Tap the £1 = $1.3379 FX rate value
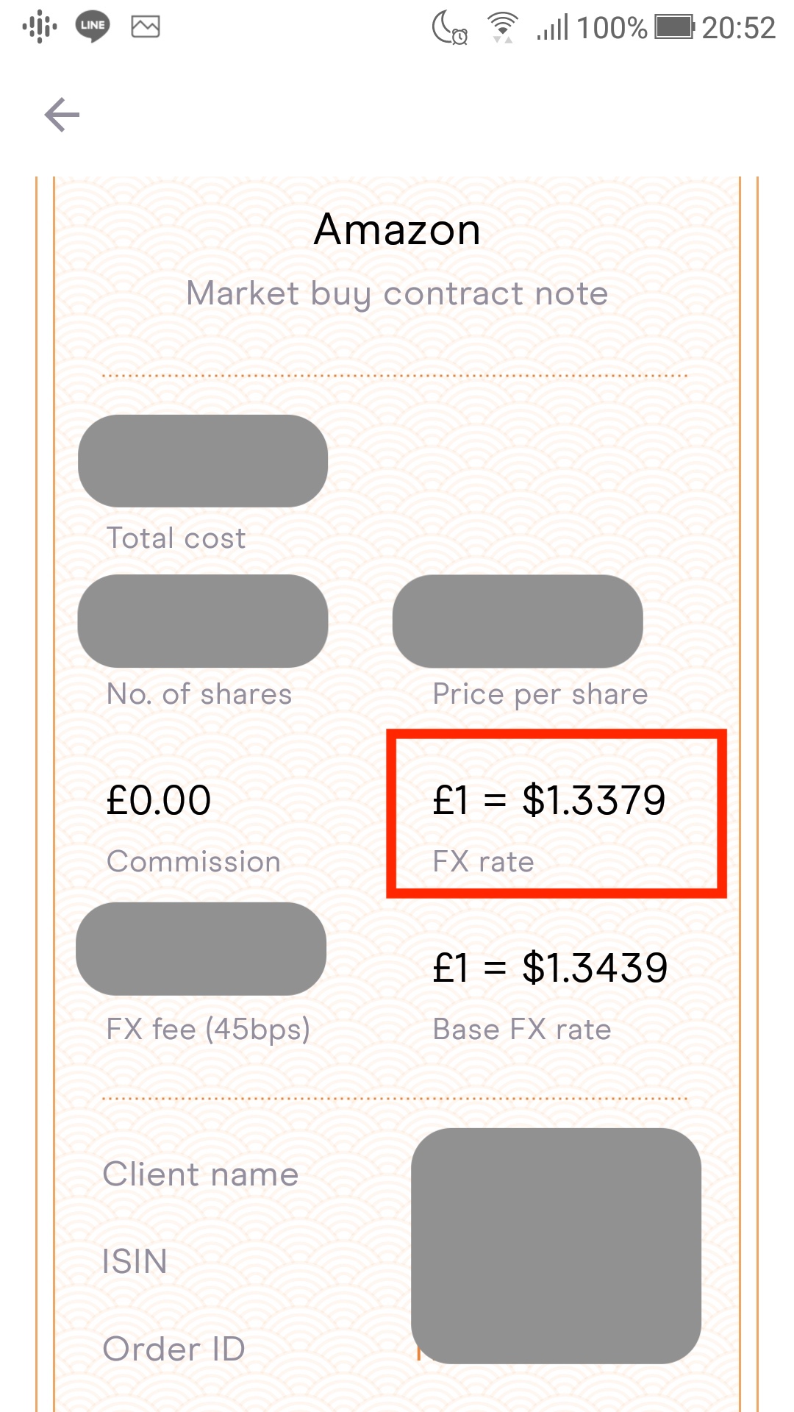The height and width of the screenshot is (1412, 794). pos(549,800)
